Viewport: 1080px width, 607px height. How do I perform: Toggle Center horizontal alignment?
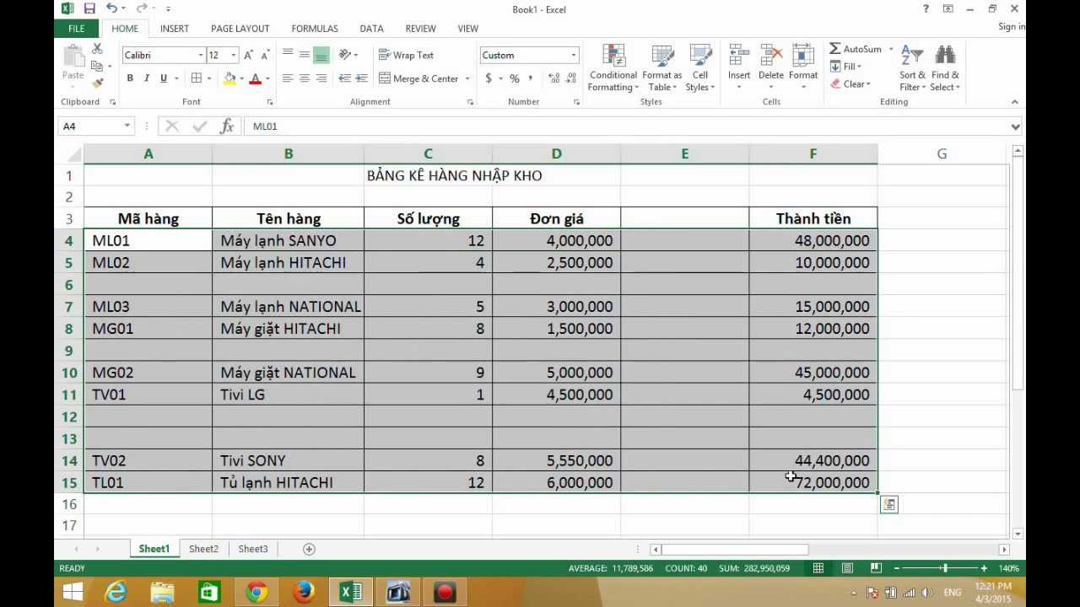point(305,78)
